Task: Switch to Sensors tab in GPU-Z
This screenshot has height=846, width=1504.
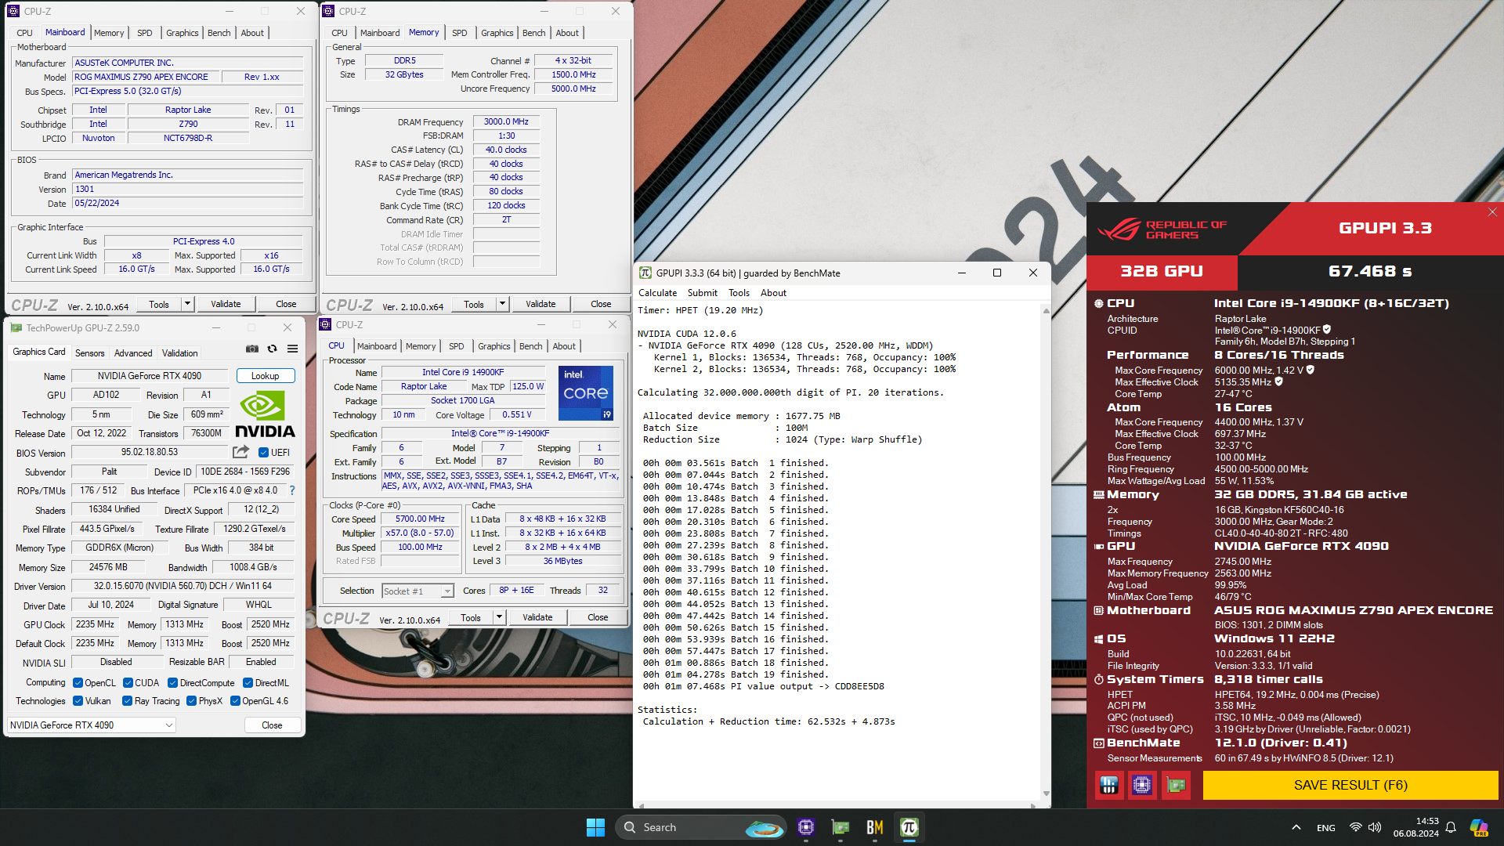Action: (x=89, y=352)
